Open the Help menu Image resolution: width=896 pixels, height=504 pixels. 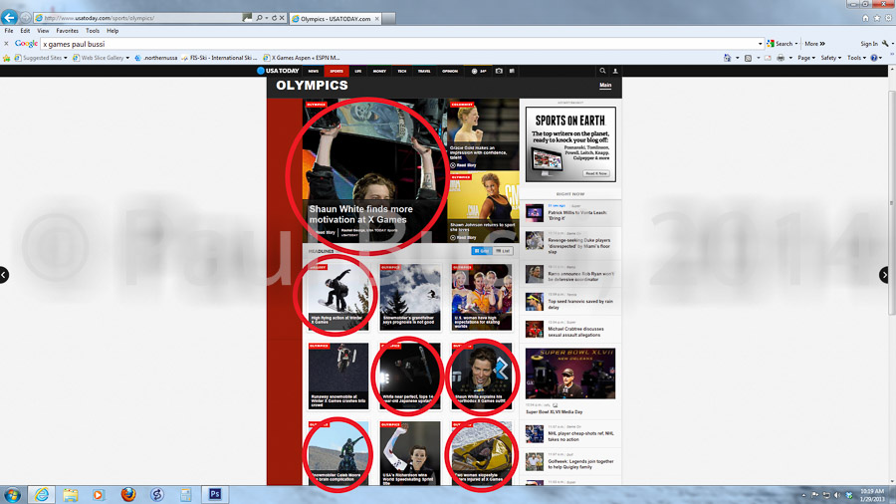click(112, 31)
